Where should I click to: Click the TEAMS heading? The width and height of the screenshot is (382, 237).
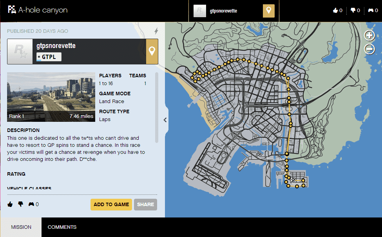[138, 75]
